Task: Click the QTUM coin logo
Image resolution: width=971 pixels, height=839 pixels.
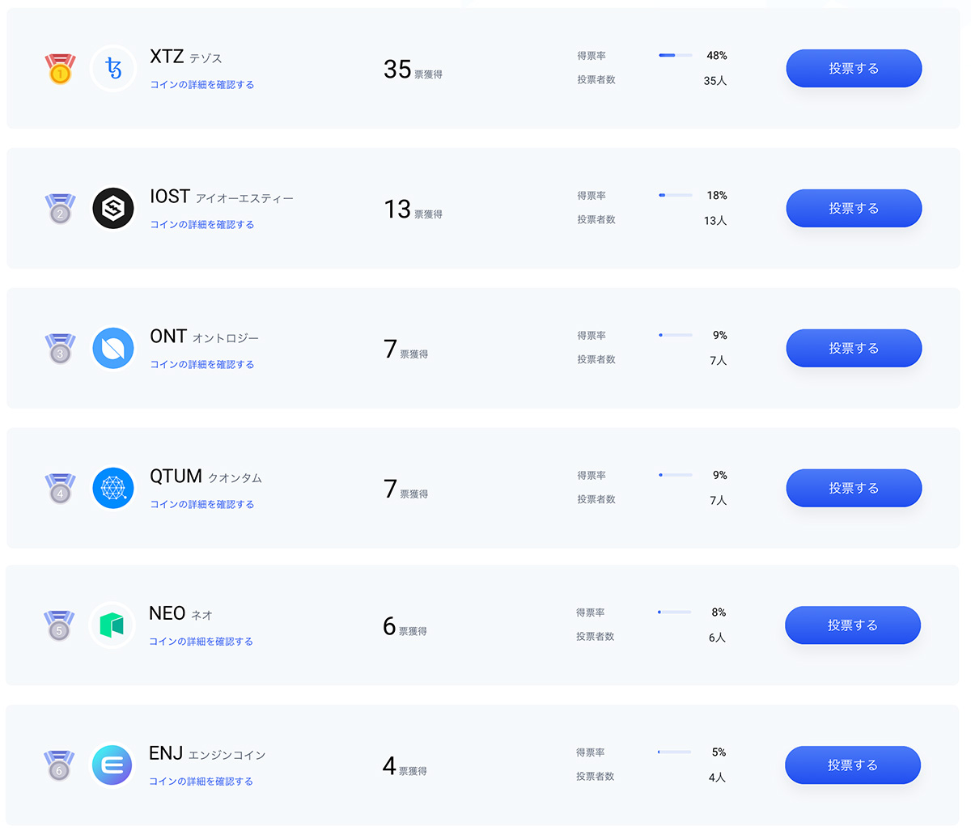Action: 113,489
